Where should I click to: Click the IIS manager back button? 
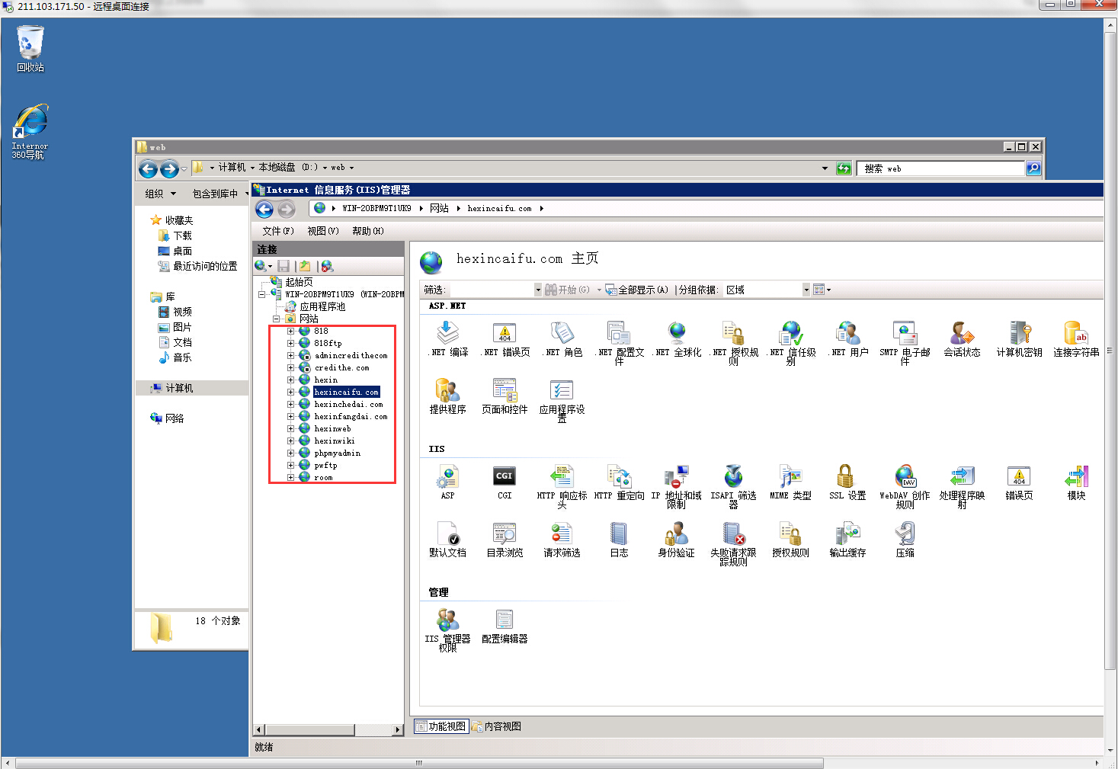(264, 210)
